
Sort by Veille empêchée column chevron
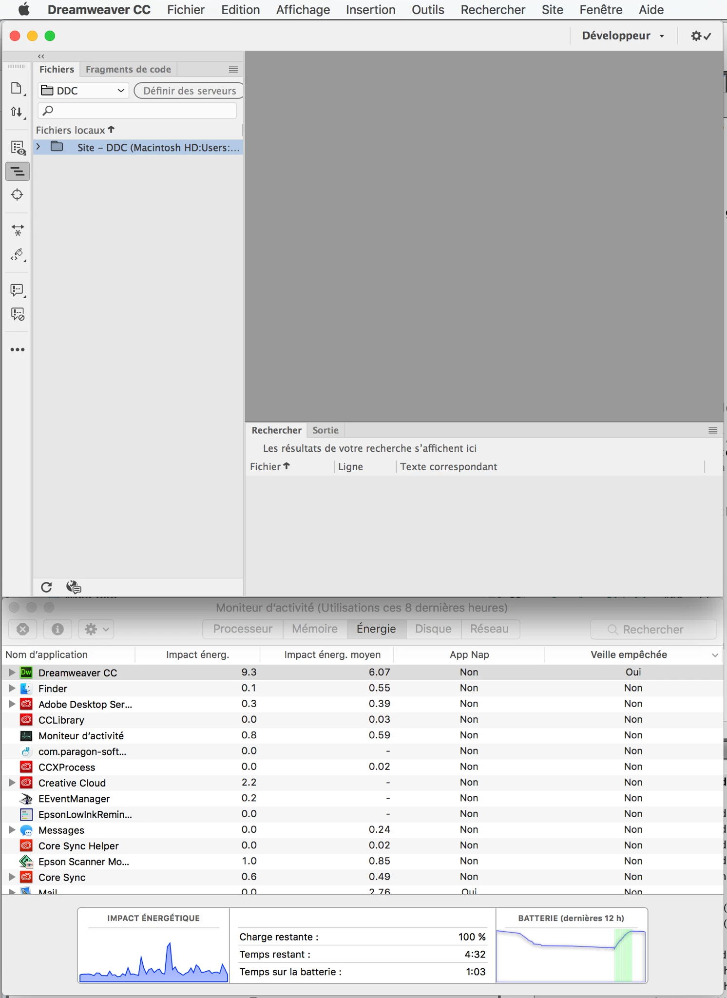point(715,655)
